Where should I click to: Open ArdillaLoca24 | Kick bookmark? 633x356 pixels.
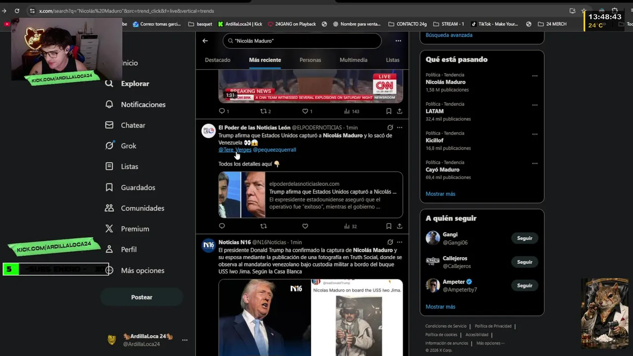(x=239, y=24)
